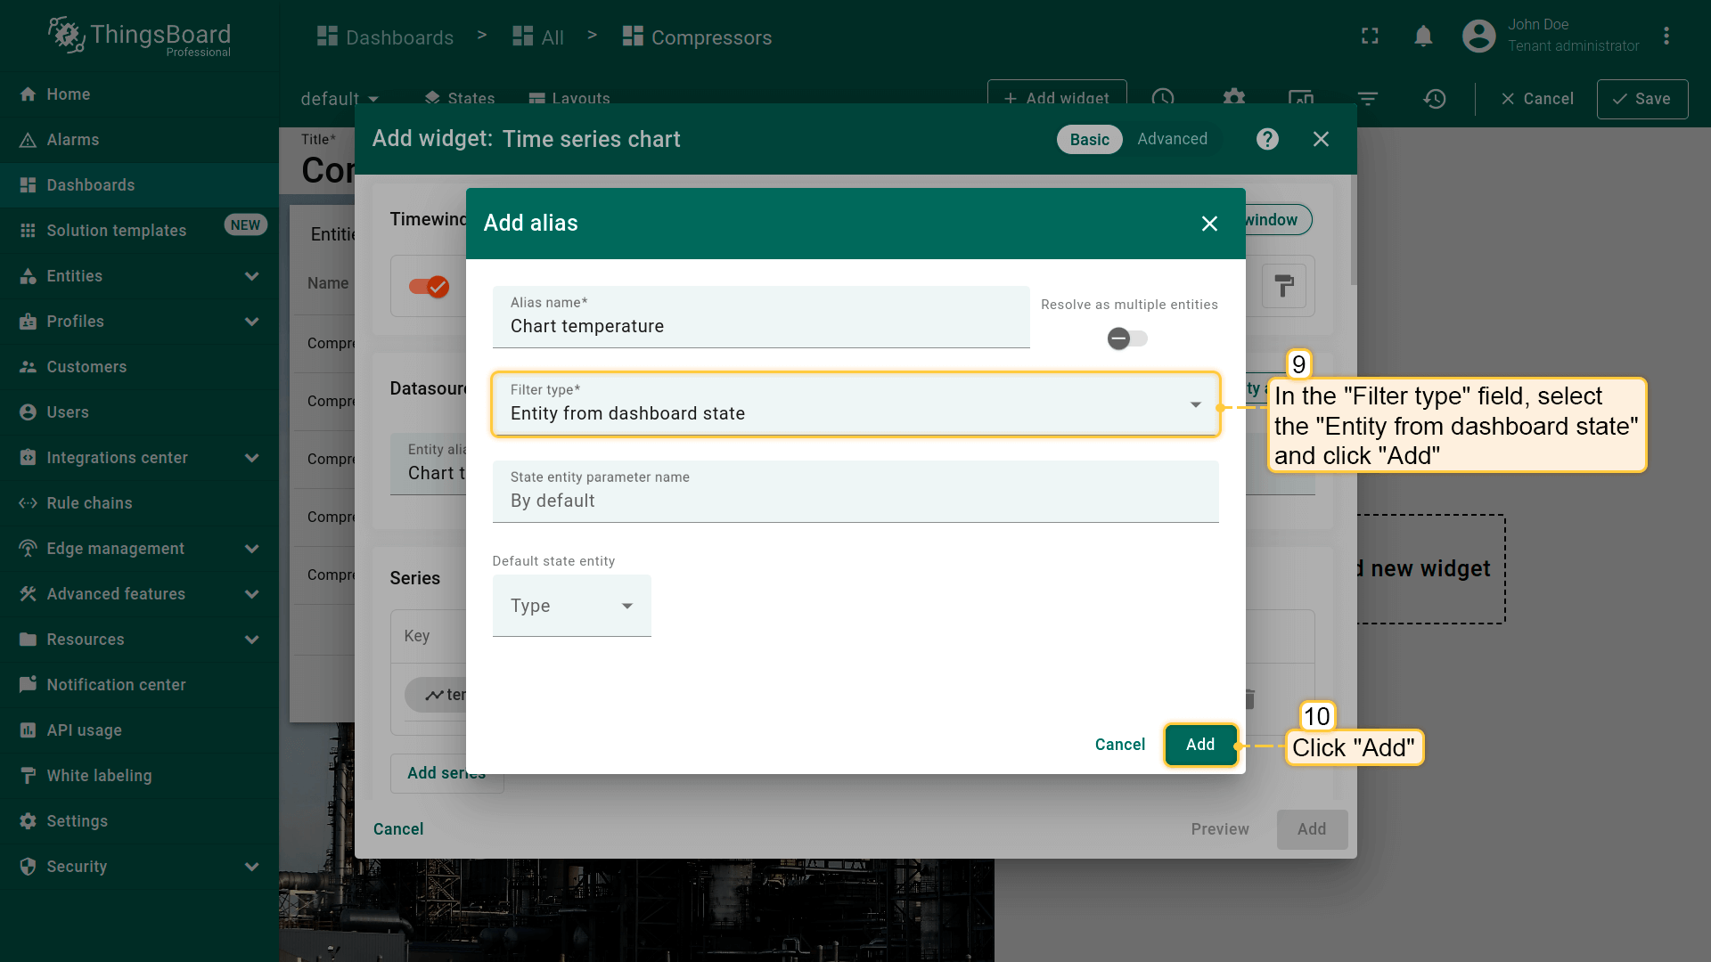Open the Filter type dropdown
1711x962 pixels.
(854, 405)
